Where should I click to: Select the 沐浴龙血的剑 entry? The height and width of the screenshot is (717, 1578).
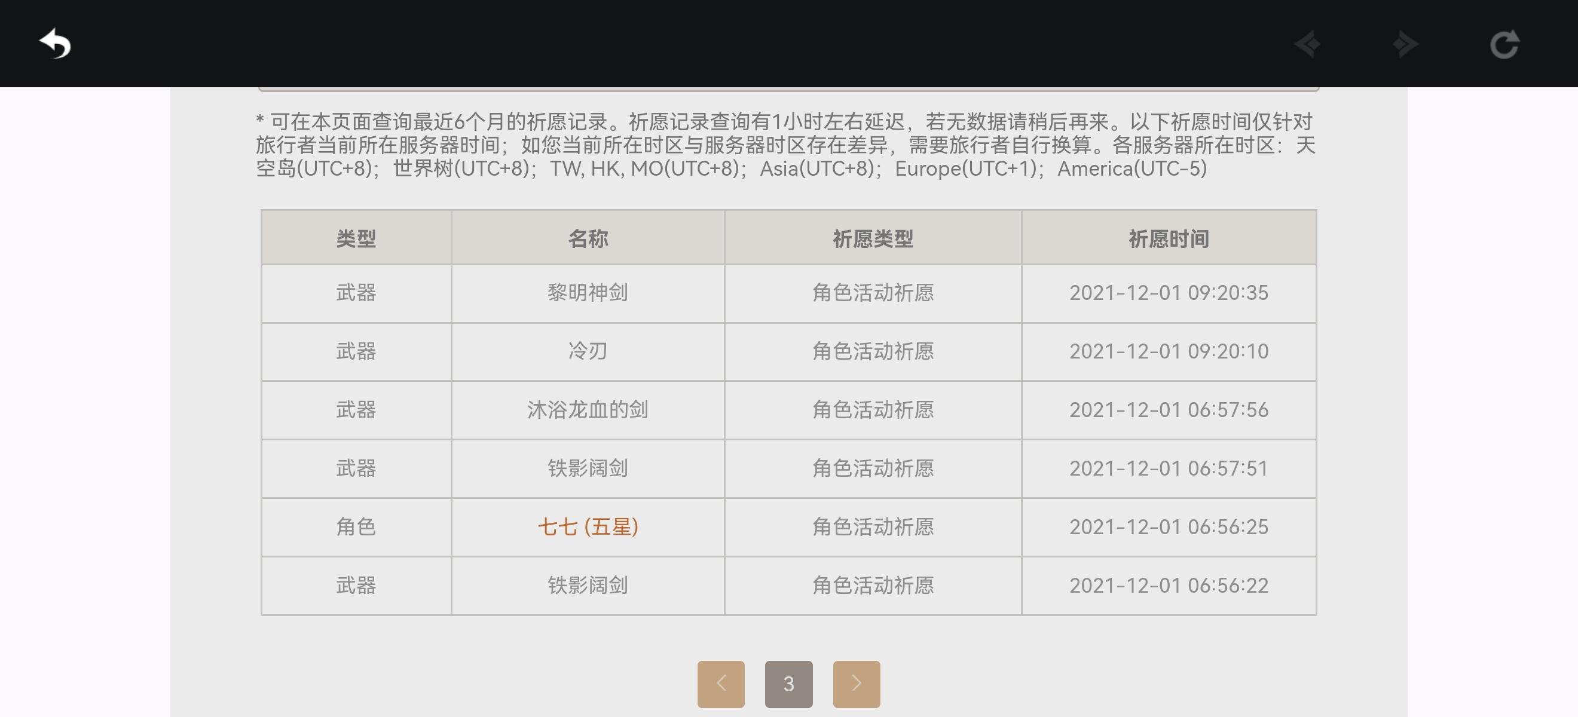588,410
